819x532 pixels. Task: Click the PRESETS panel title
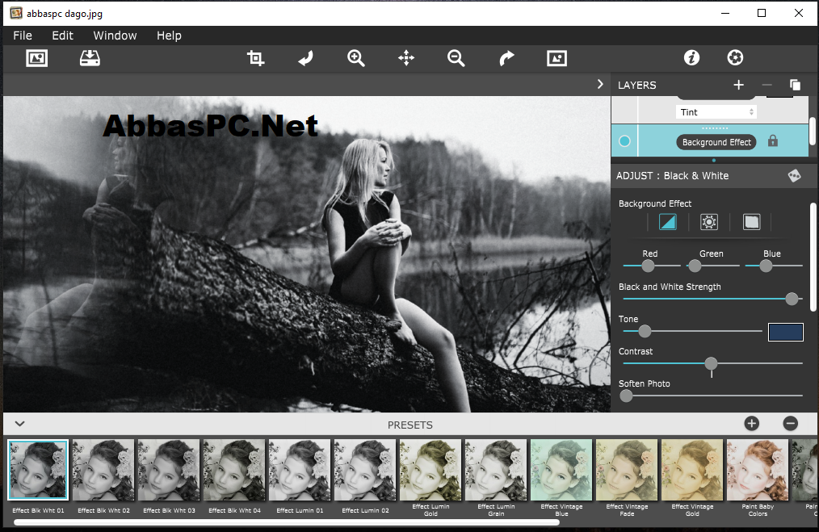[x=410, y=425]
